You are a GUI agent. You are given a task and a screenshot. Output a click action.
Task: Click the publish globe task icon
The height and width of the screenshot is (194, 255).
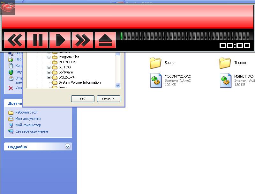(x=11, y=72)
